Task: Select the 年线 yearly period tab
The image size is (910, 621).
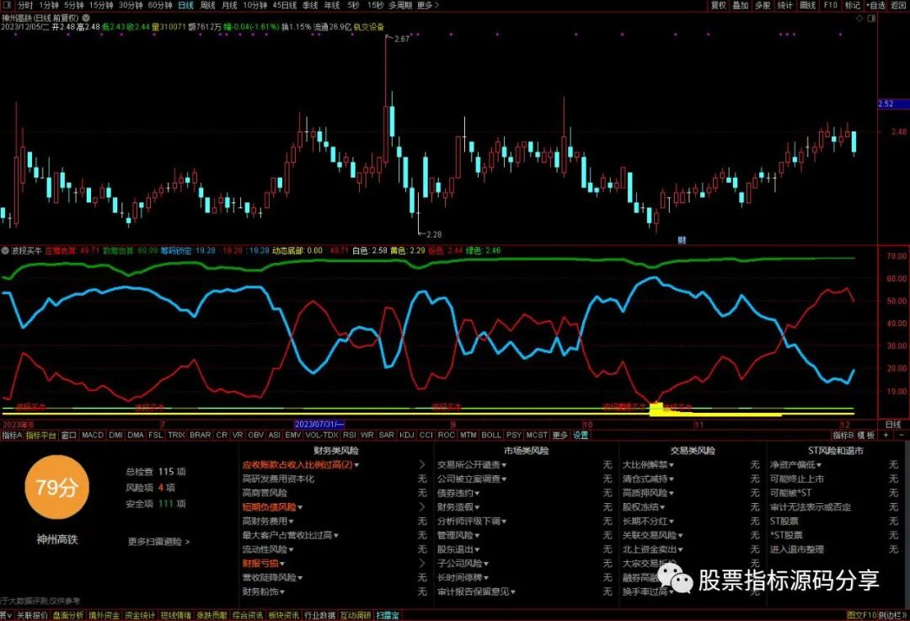Action: [331, 5]
